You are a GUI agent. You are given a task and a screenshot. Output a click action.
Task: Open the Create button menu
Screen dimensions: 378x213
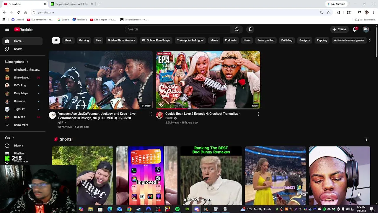pos(339,29)
